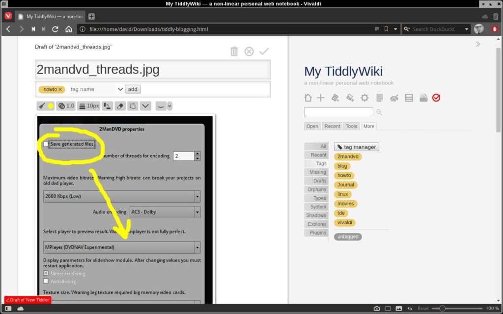Open the vivaldi tag pill

point(344,222)
